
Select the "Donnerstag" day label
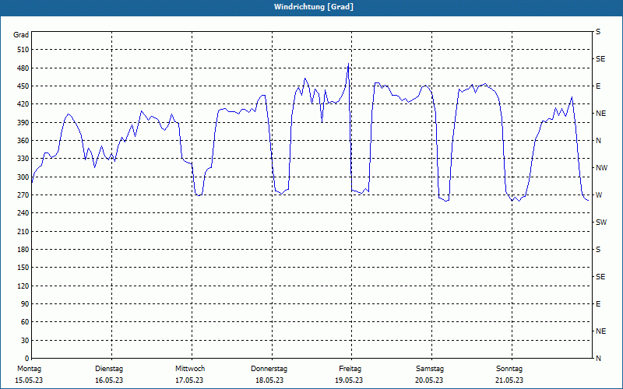click(269, 369)
